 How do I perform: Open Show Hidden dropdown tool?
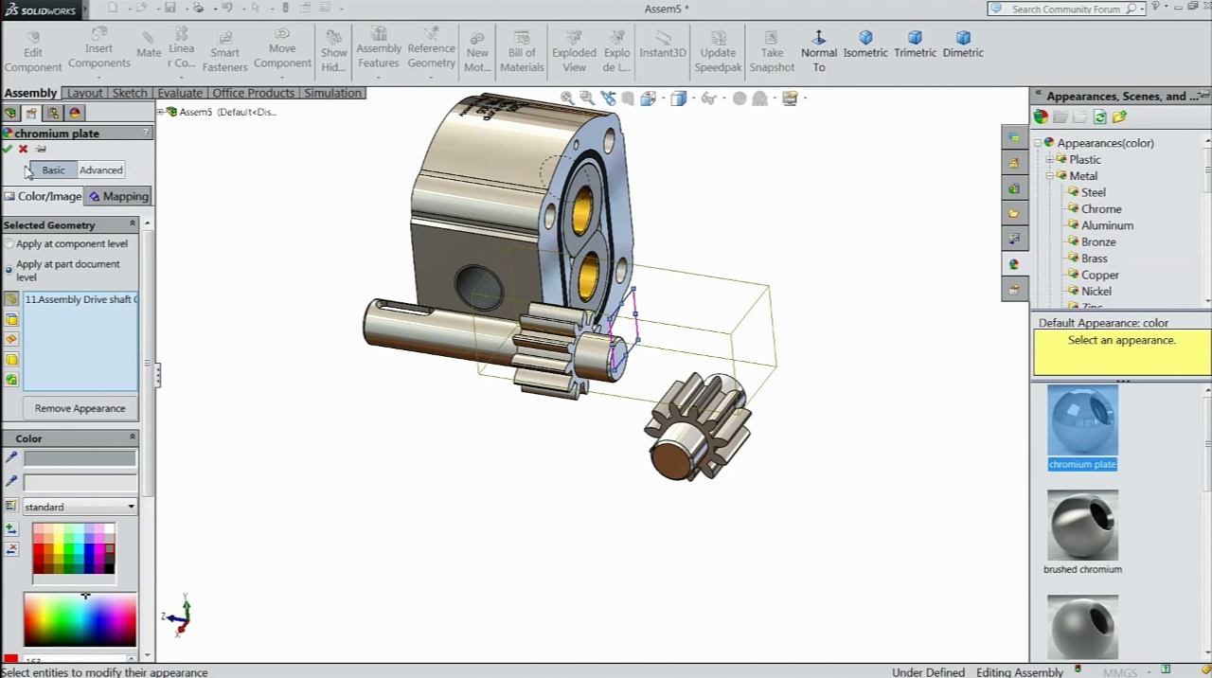click(x=333, y=51)
